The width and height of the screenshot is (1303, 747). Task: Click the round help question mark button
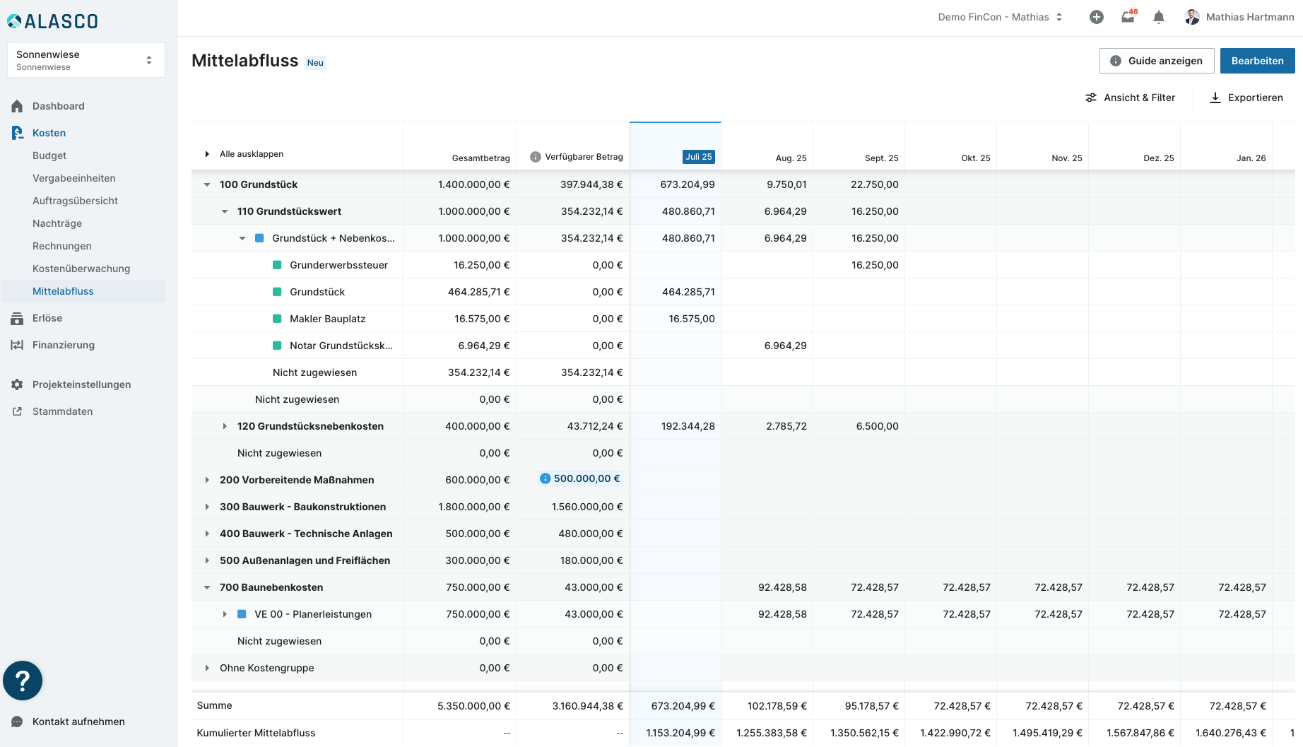pyautogui.click(x=23, y=681)
